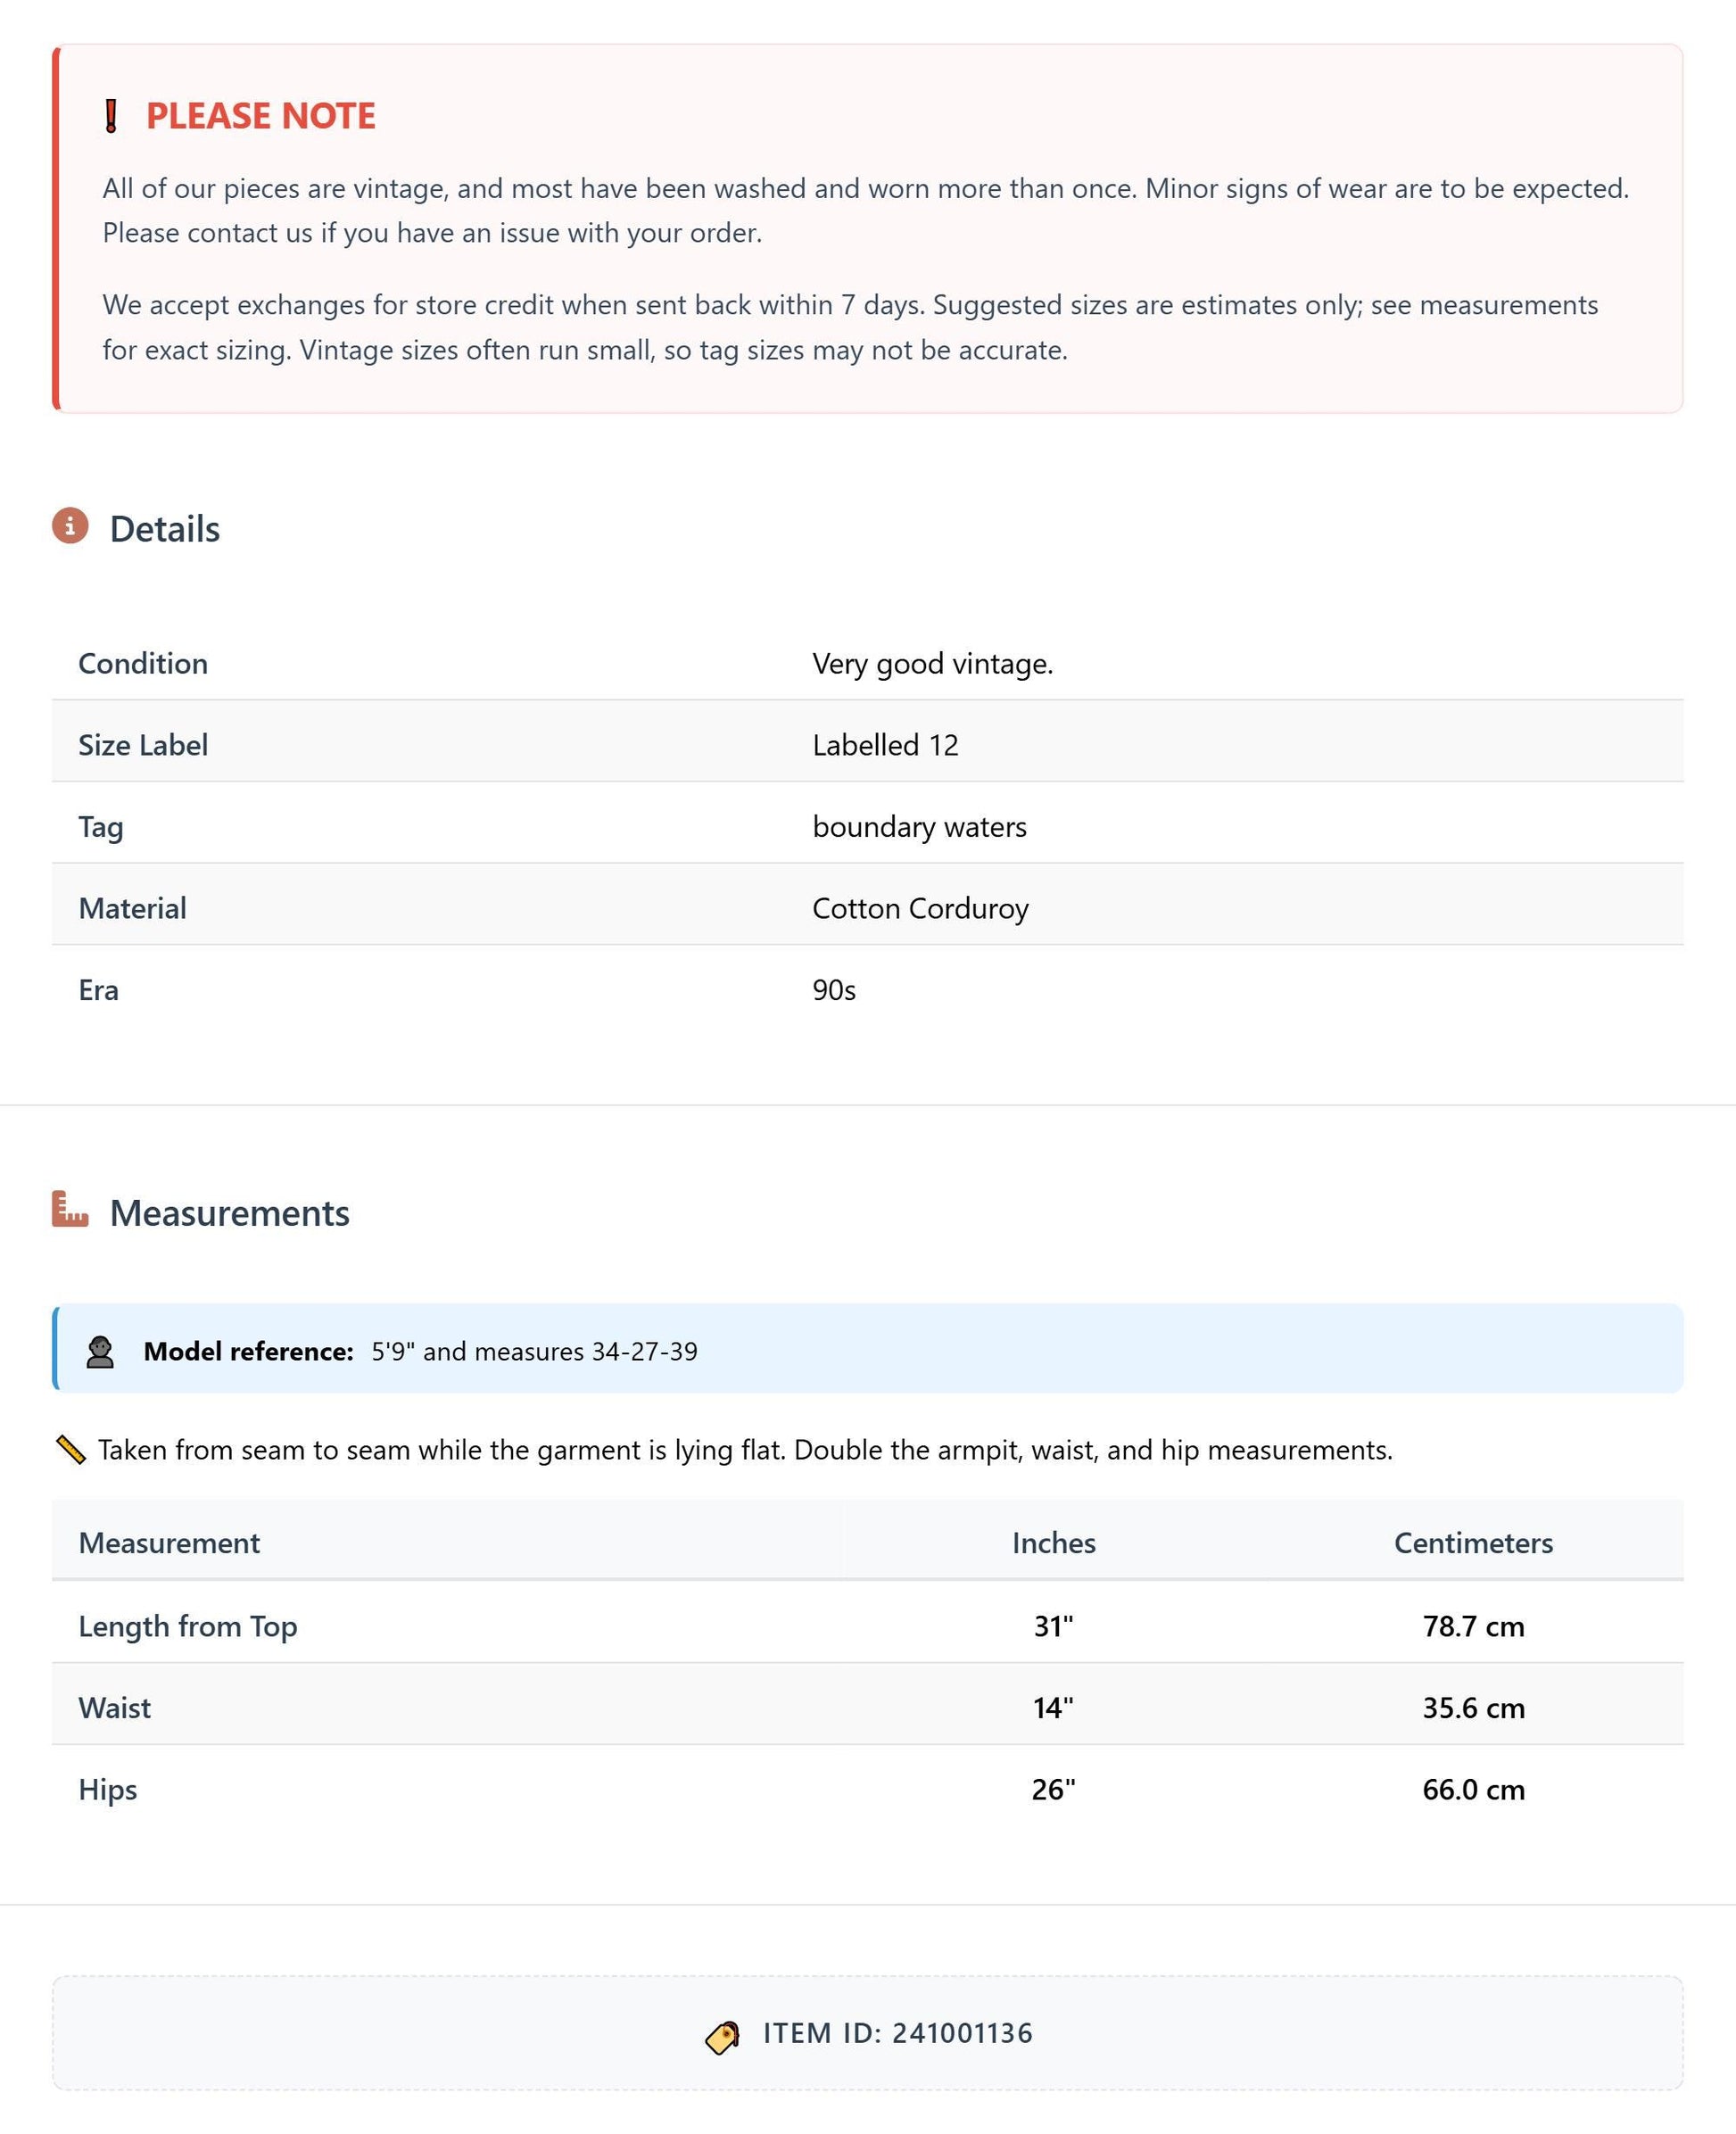Click the red exclamation mark icon
Screen dimensions: 1736x2134
[x=111, y=116]
